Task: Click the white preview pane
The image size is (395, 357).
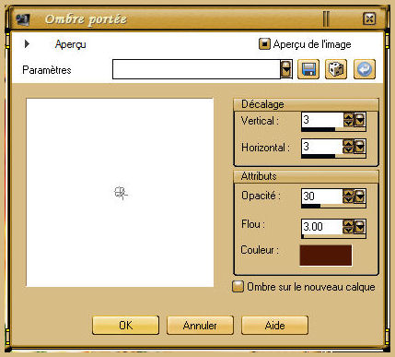Action: pyautogui.click(x=120, y=193)
